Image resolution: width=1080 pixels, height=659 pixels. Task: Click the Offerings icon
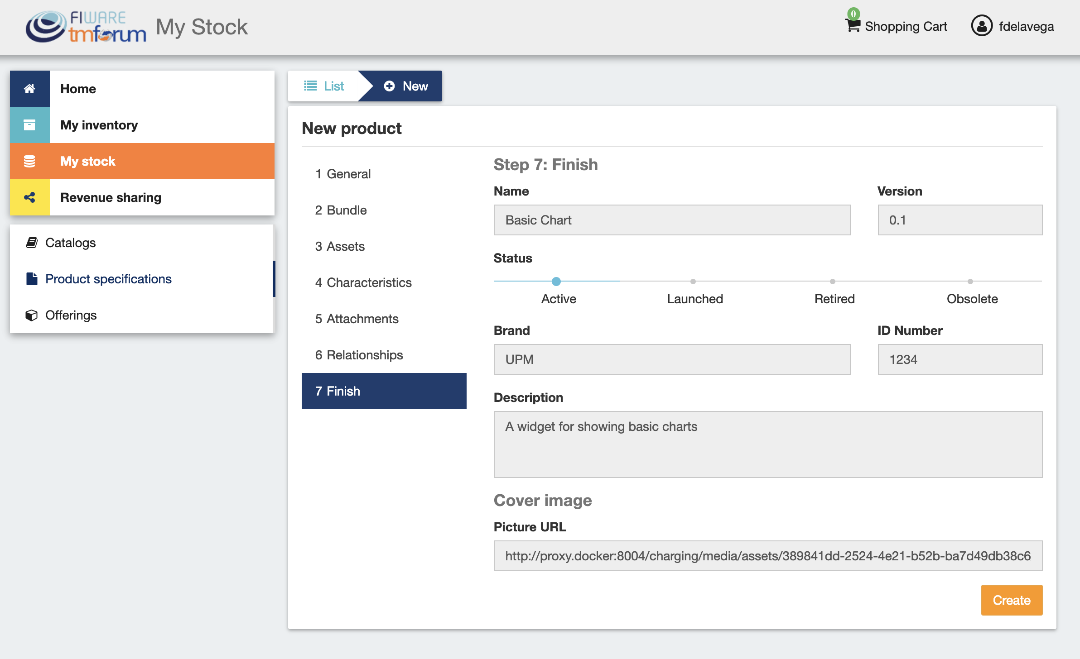pos(29,315)
